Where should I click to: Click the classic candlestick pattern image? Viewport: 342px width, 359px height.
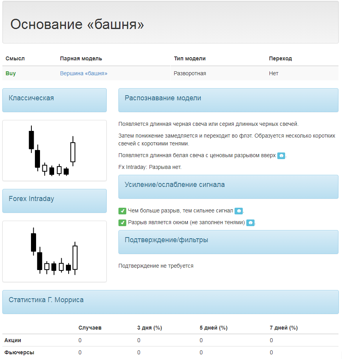(x=55, y=150)
